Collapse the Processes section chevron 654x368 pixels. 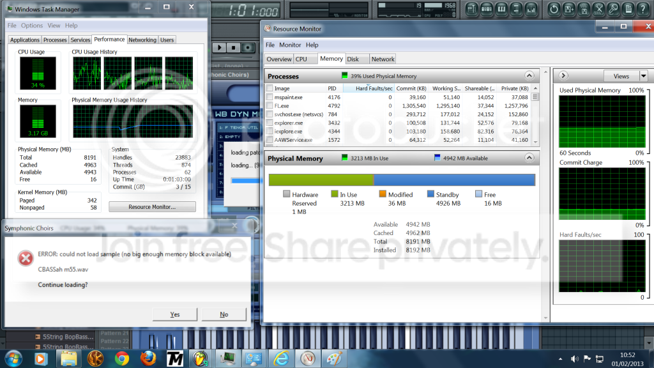tap(529, 76)
